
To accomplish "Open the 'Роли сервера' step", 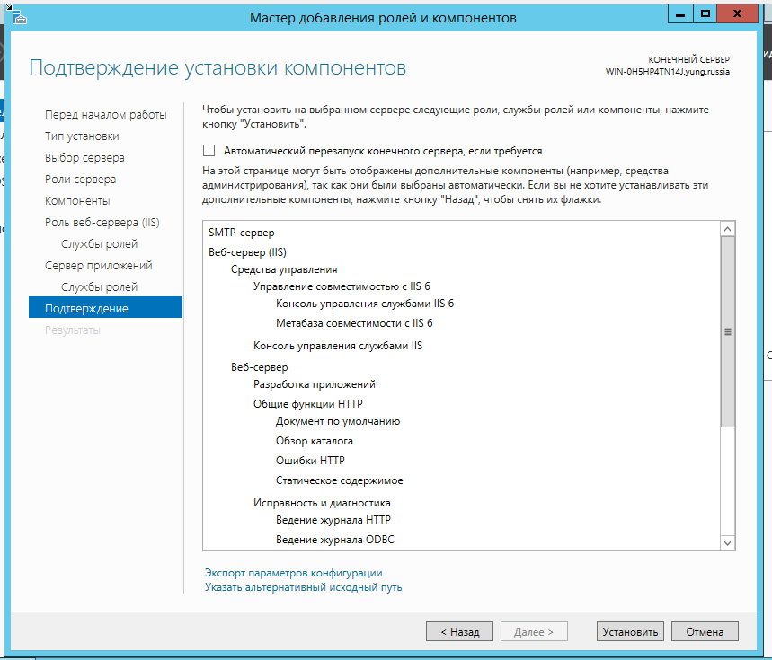I will 80,180.
